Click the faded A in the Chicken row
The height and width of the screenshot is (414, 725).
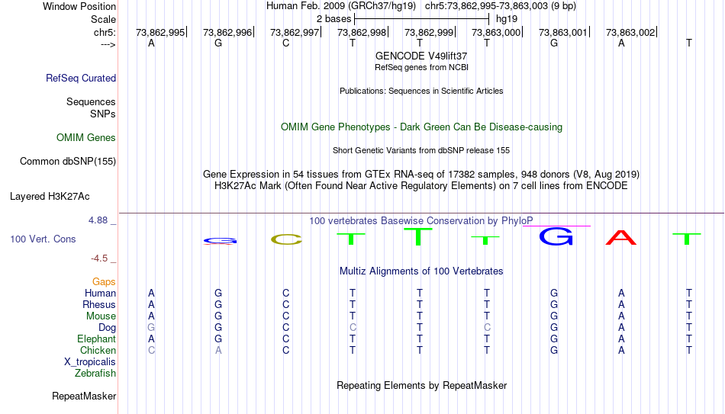click(218, 350)
